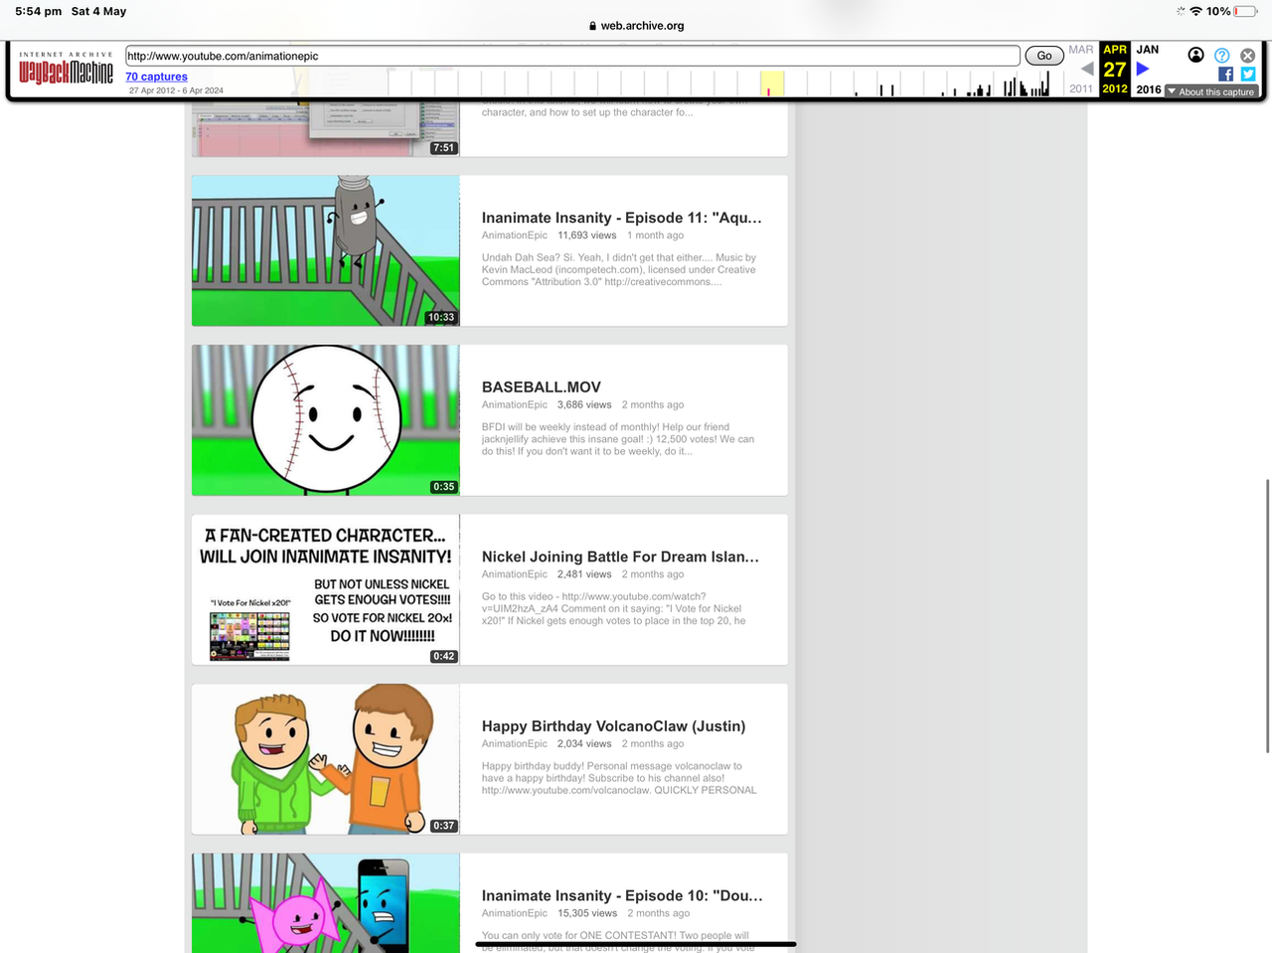
Task: Select JAN next month capture
Action: (1148, 50)
